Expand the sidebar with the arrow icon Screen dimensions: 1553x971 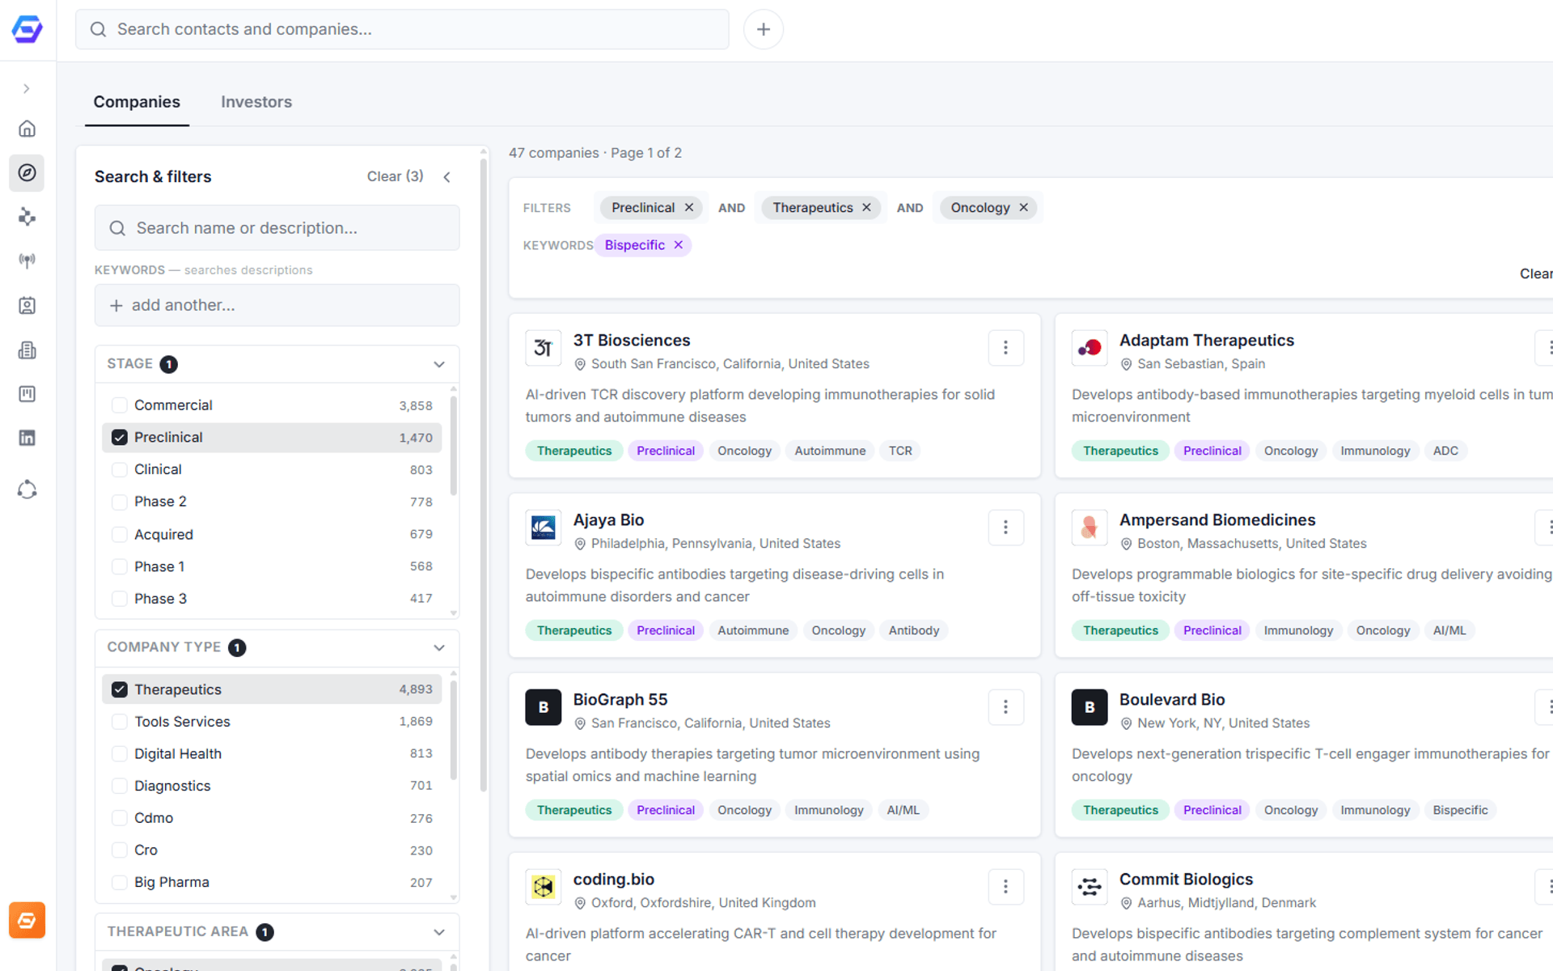tap(27, 89)
